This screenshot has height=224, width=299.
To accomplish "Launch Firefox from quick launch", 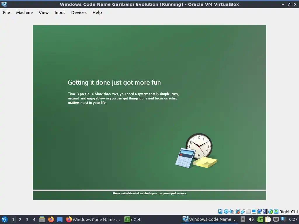I will tap(51, 219).
